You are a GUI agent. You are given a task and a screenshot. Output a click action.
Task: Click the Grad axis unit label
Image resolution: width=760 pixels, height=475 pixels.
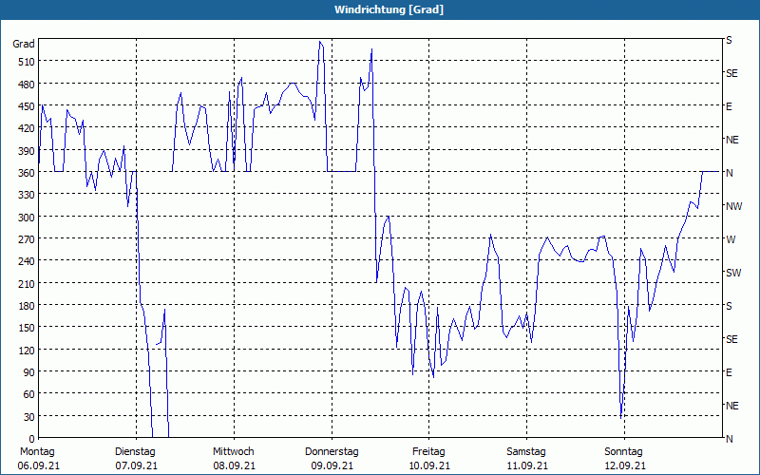coord(23,44)
